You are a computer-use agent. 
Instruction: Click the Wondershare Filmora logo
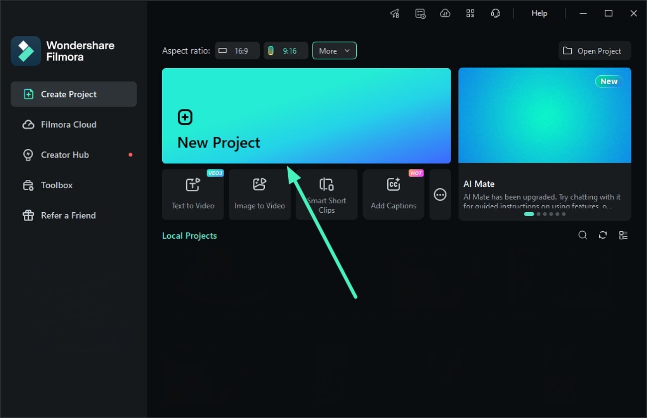(x=26, y=51)
